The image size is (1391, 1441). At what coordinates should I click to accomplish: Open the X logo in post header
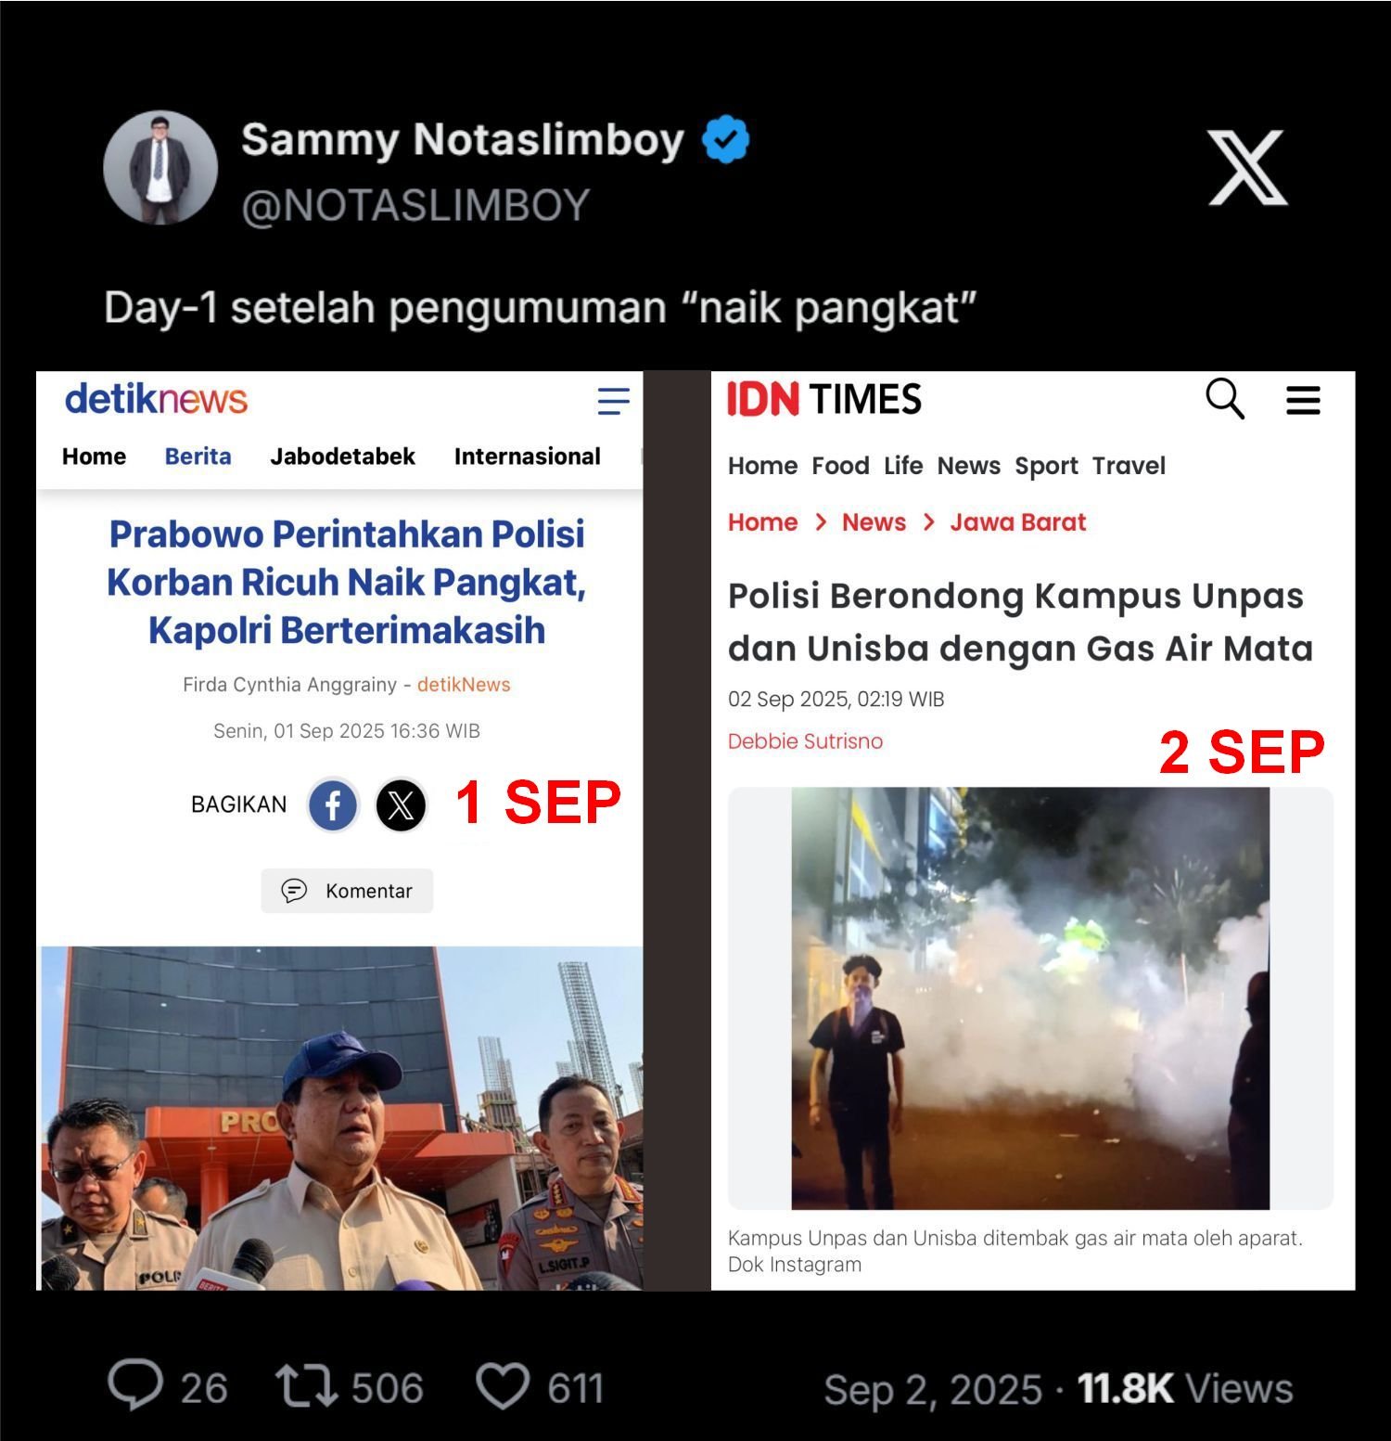tap(1247, 168)
